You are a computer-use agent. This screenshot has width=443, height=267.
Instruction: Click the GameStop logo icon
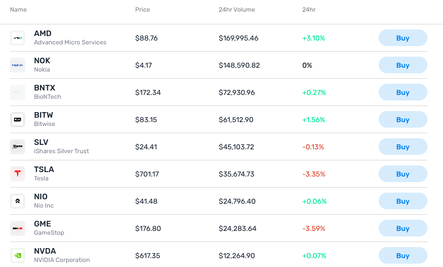[18, 228]
